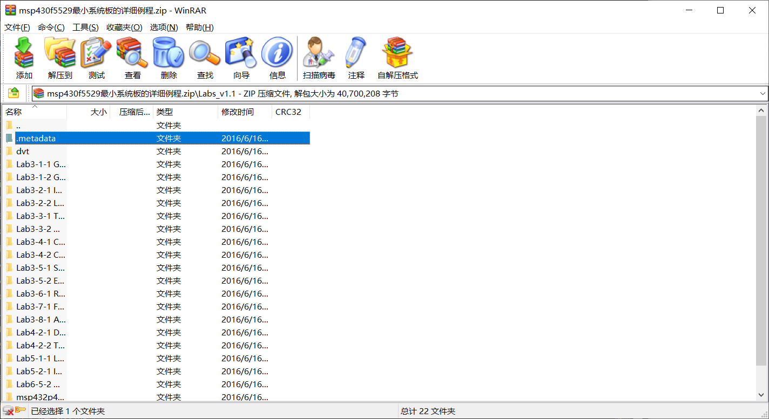This screenshot has height=419, width=769.
Task: Select the "Lab3-7-1 F..." folder
Action: click(x=157, y=306)
